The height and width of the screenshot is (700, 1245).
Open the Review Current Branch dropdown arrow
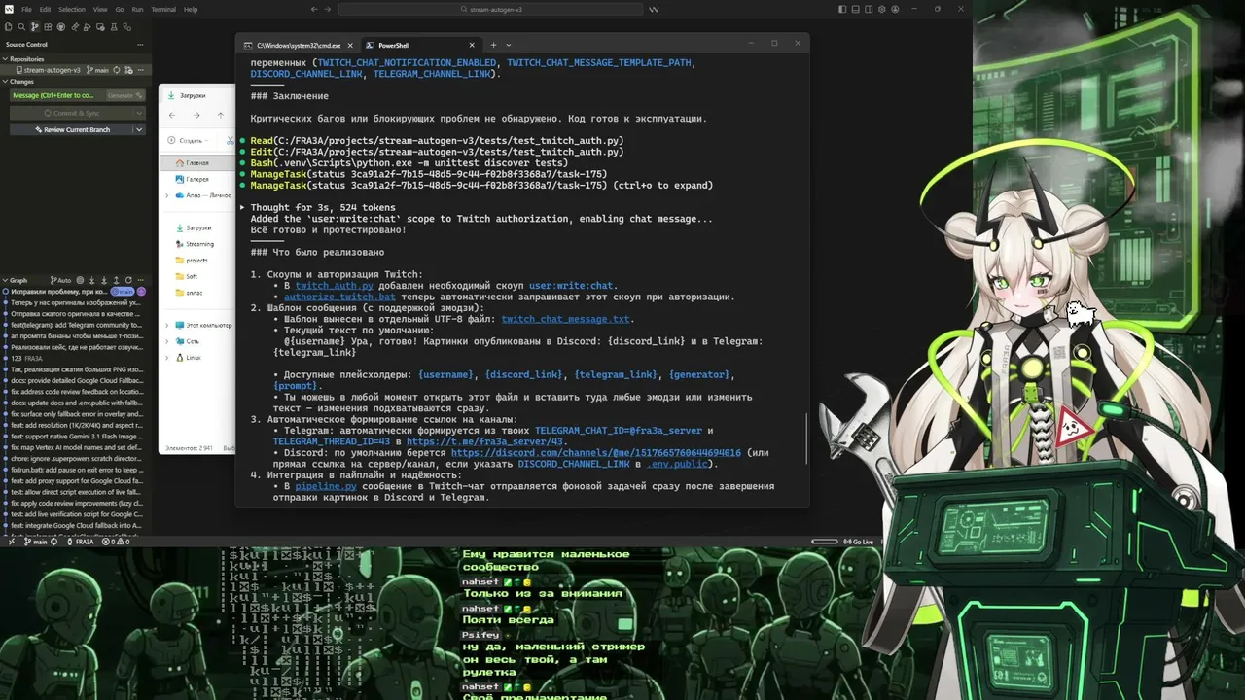pyautogui.click(x=139, y=129)
